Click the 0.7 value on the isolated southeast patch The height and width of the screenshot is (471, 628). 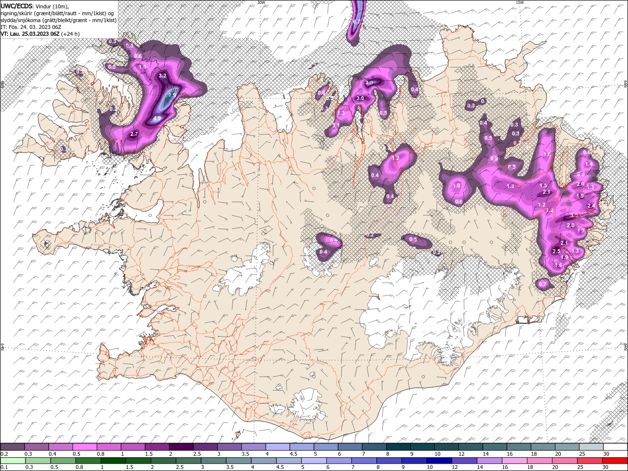543,284
